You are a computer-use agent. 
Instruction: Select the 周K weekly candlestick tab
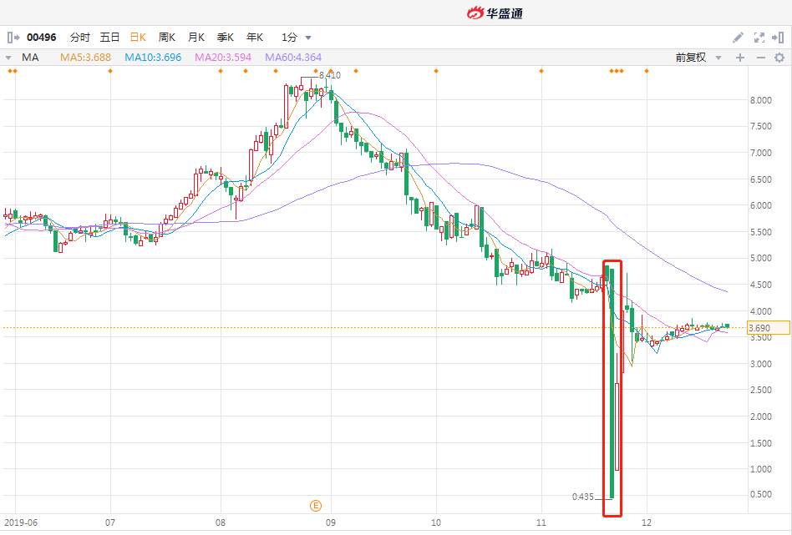tap(167, 38)
